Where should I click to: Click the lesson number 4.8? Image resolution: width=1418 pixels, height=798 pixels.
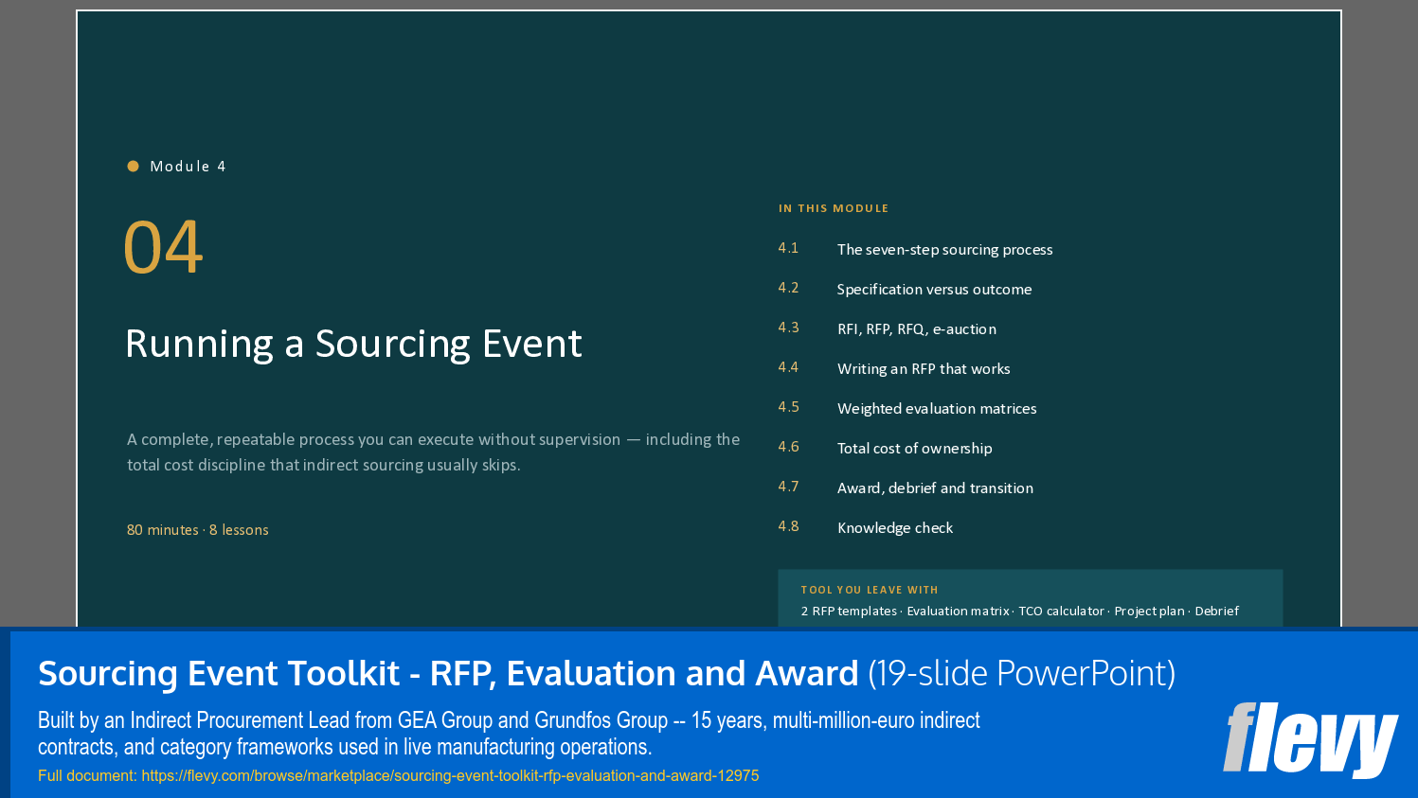coord(788,526)
